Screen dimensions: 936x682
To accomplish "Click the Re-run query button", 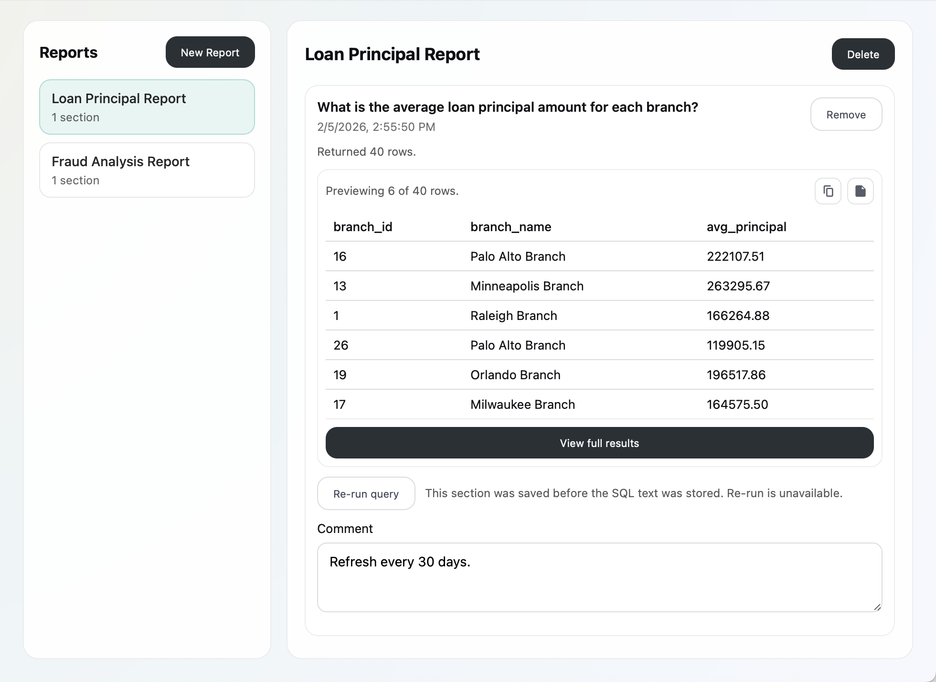I will click(366, 493).
